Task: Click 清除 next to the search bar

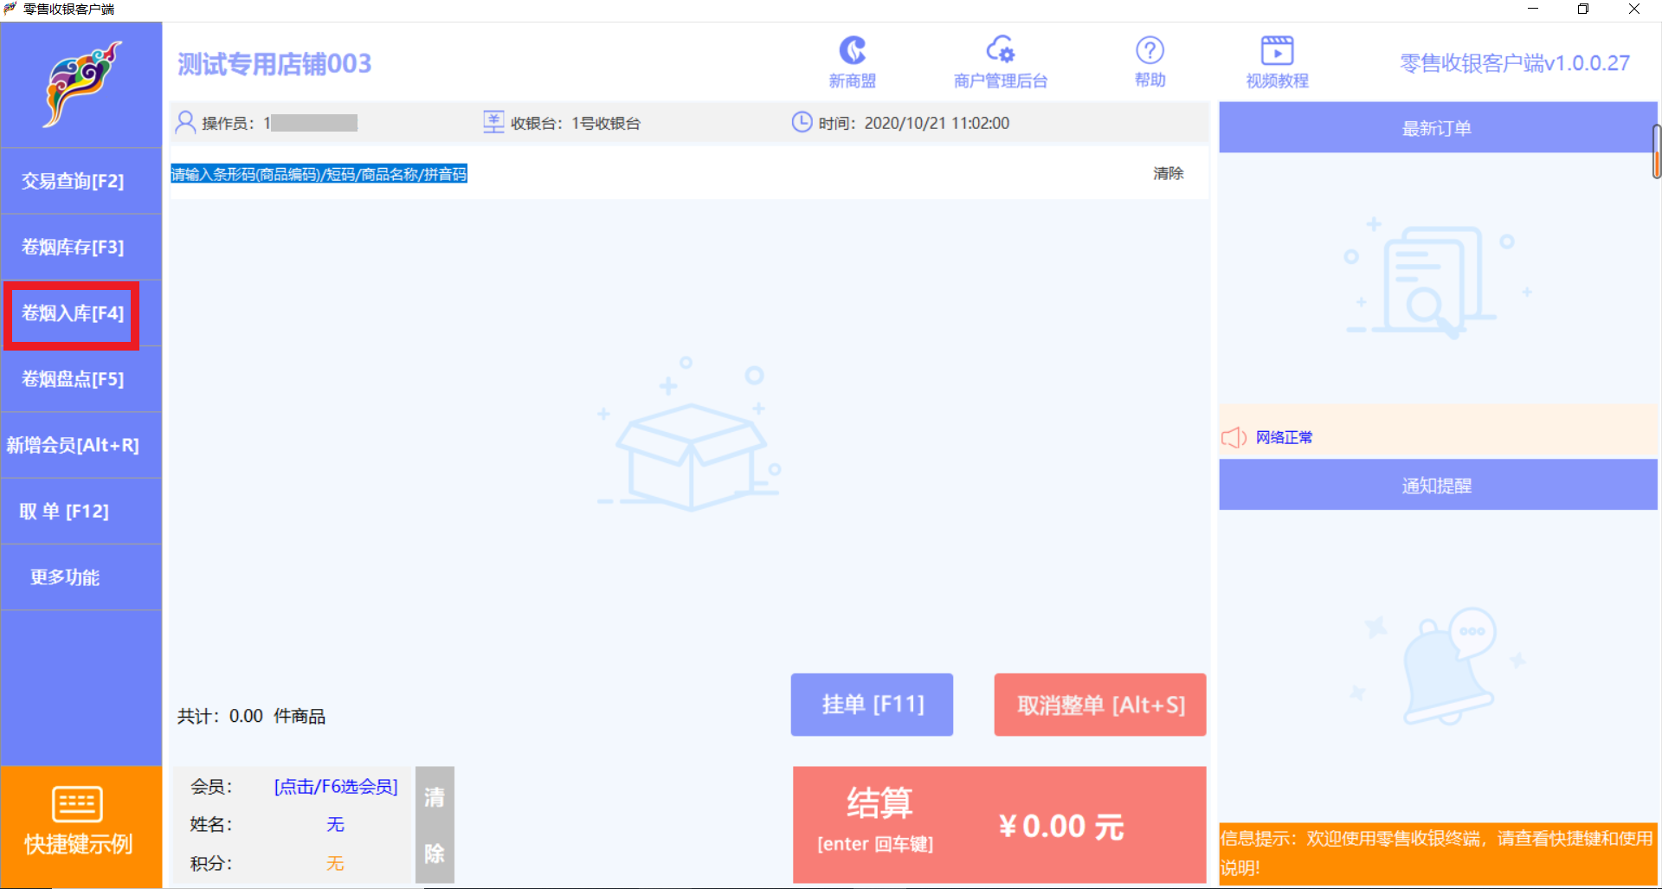Action: click(x=1169, y=173)
